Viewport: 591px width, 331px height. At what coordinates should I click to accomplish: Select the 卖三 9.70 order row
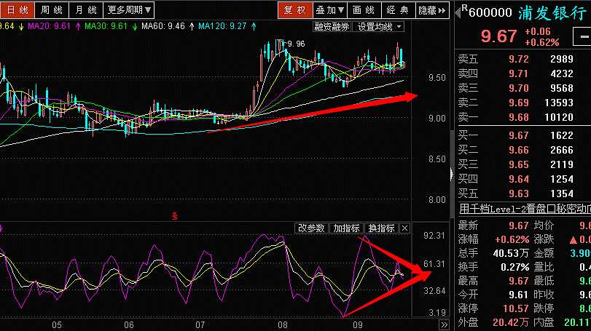(522, 88)
